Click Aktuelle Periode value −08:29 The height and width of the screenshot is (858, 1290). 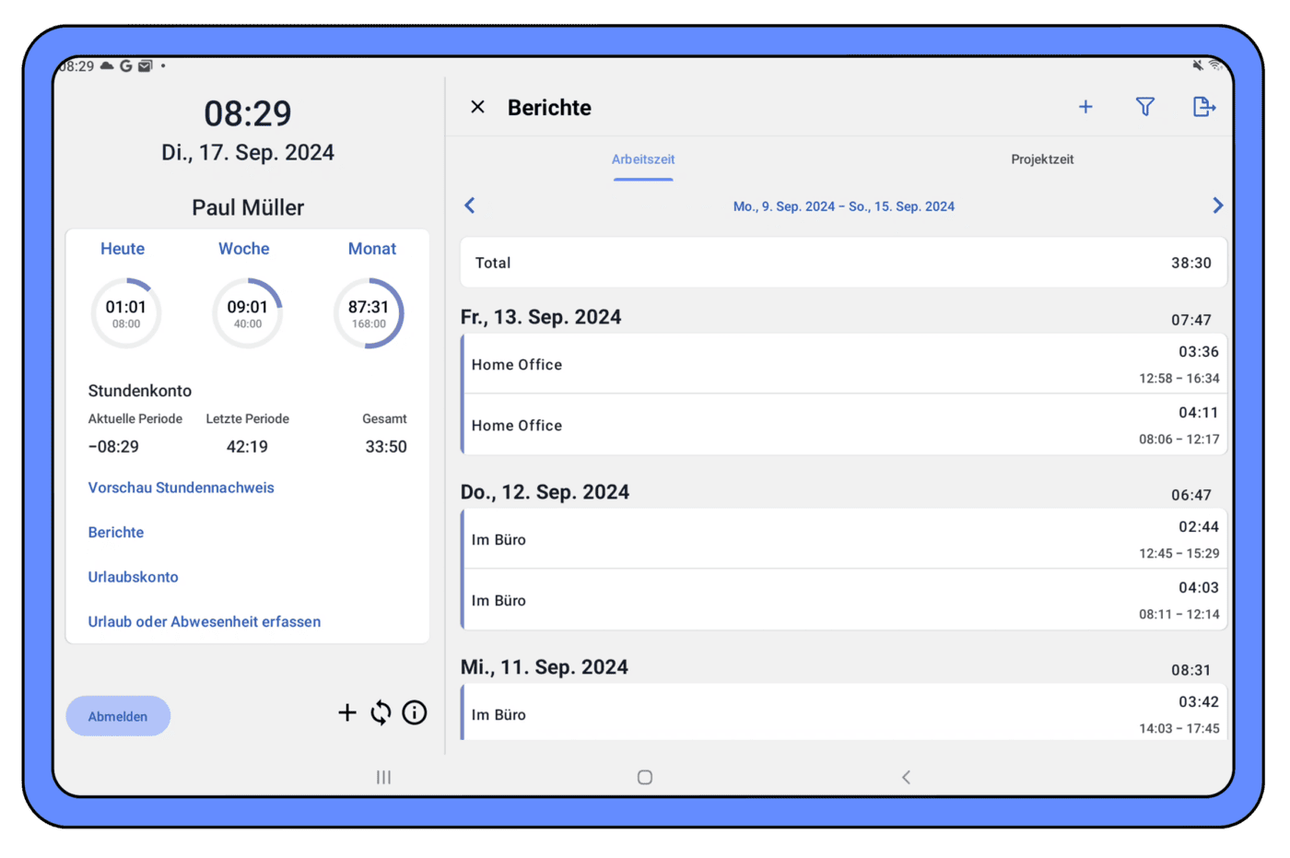(x=113, y=447)
